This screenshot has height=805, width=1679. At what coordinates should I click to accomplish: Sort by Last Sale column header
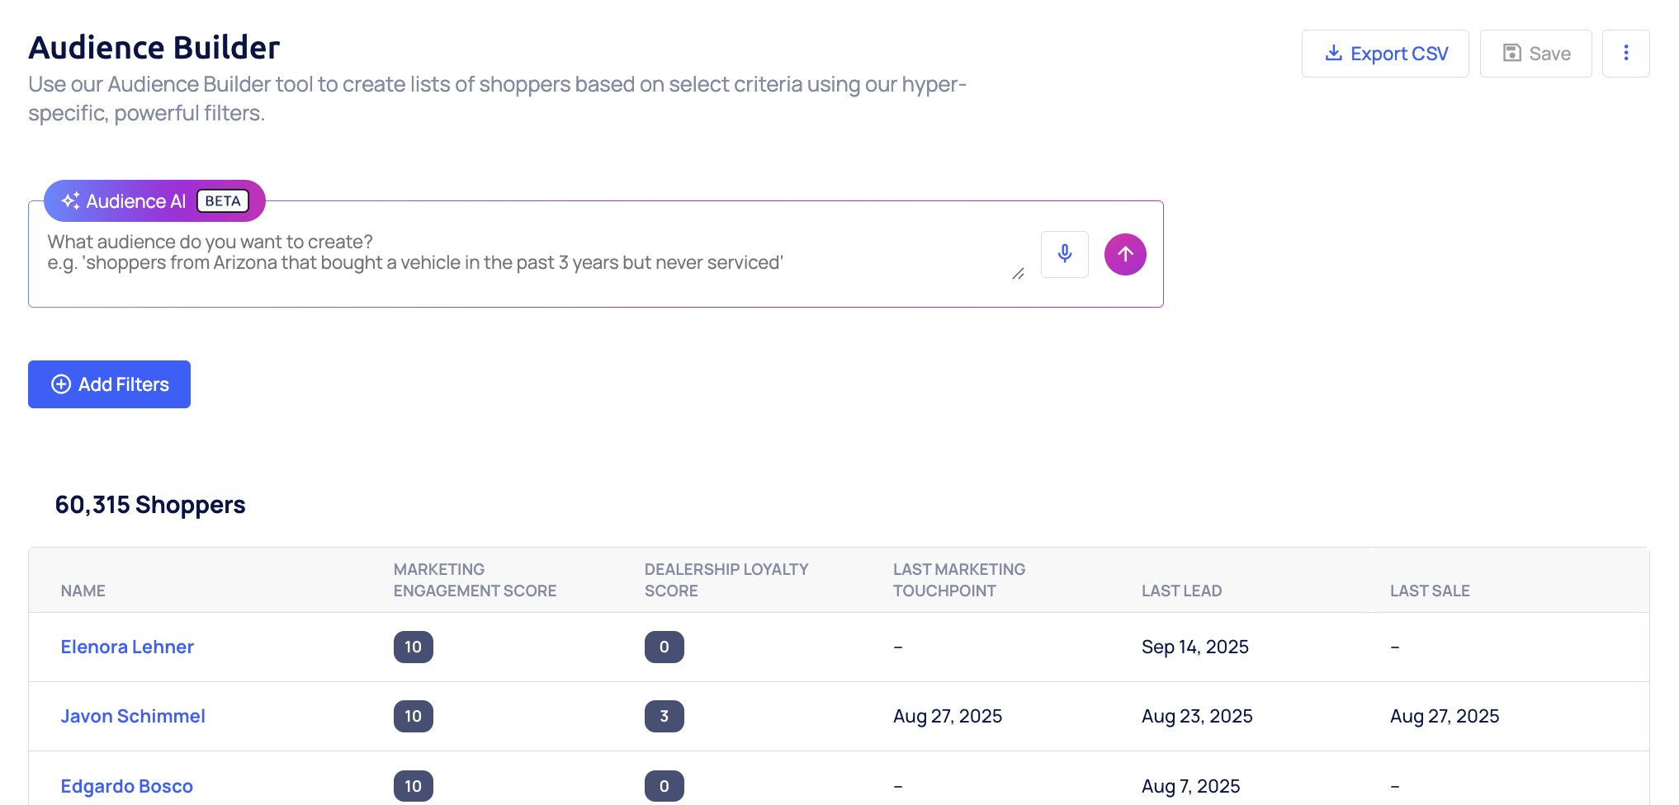pyautogui.click(x=1429, y=591)
